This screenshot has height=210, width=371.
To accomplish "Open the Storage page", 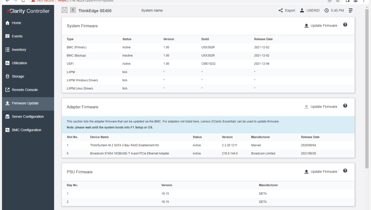I will point(28,76).
